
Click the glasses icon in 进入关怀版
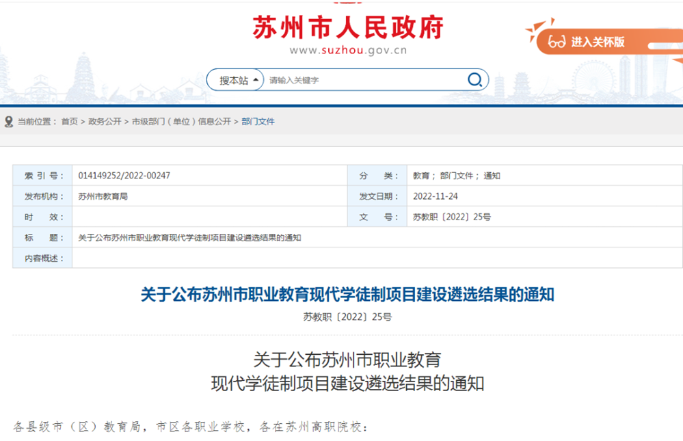click(557, 42)
